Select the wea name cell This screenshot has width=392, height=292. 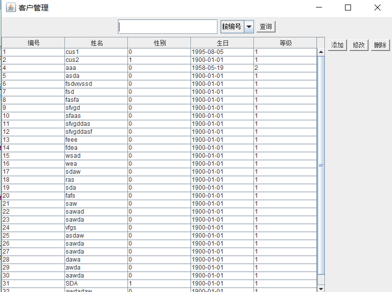click(96, 164)
